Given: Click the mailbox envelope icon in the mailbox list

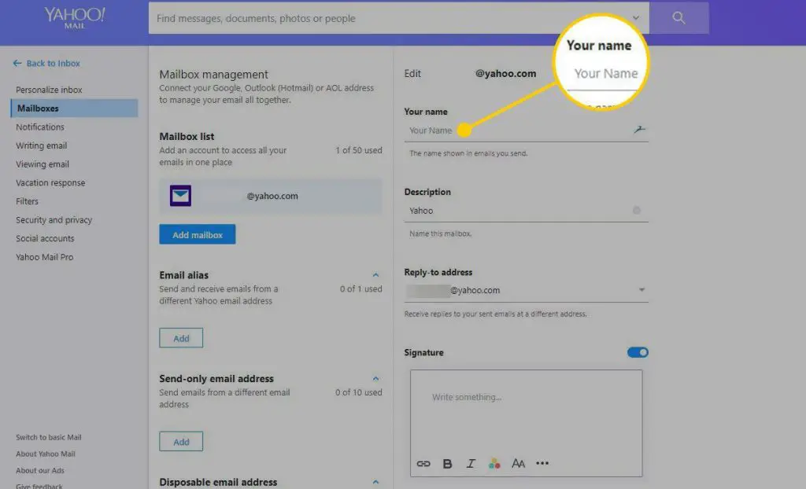Looking at the screenshot, I should tap(180, 196).
